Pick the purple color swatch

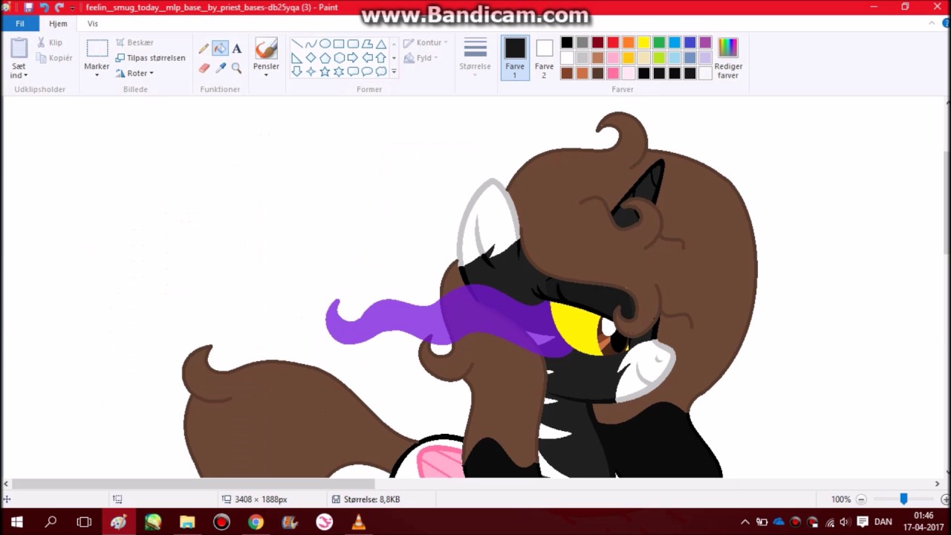coord(705,43)
